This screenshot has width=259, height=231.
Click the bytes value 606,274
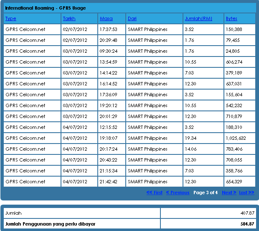(234, 62)
